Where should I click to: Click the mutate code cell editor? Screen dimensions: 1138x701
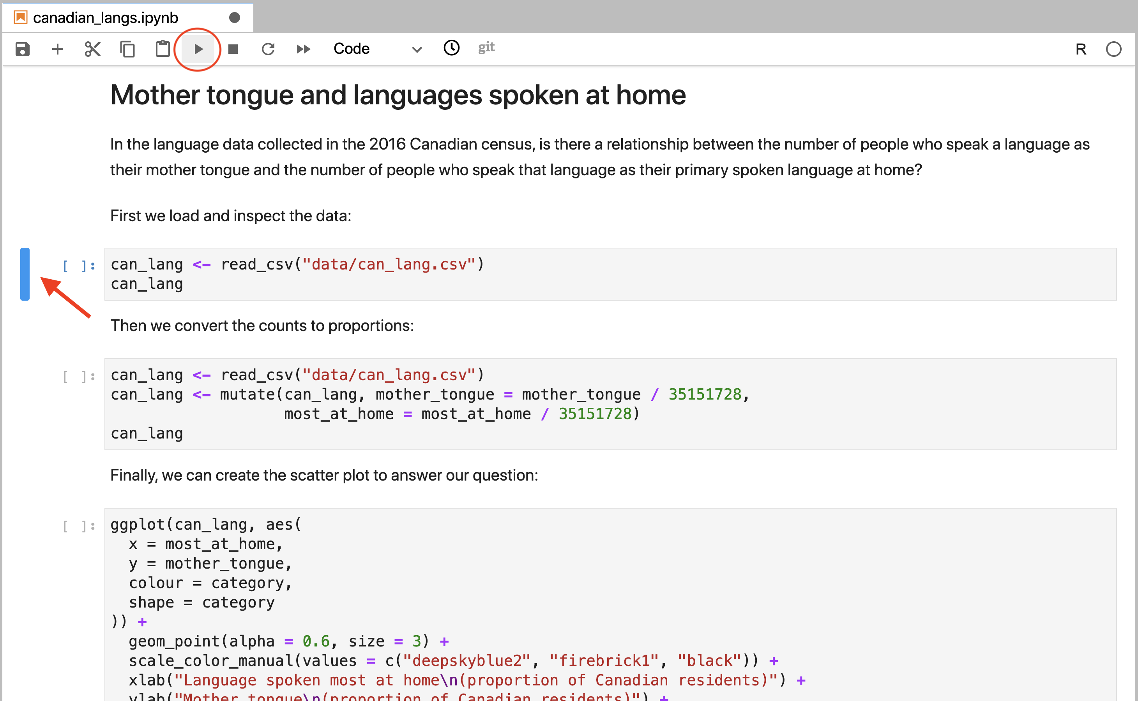click(x=610, y=404)
